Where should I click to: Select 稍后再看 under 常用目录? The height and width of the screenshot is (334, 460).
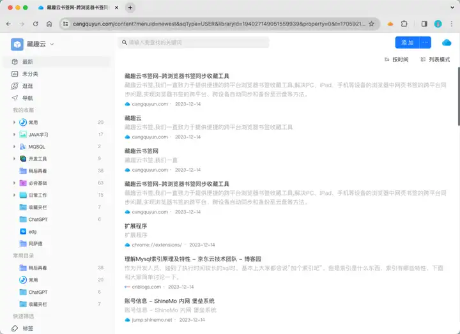[x=38, y=268]
